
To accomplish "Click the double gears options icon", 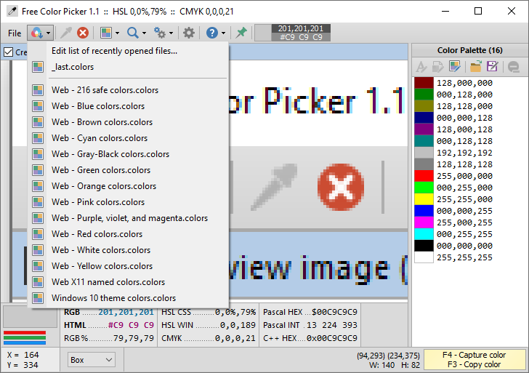I will [160, 33].
